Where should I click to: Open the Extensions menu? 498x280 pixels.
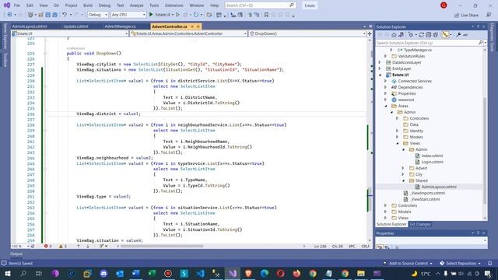click(174, 5)
